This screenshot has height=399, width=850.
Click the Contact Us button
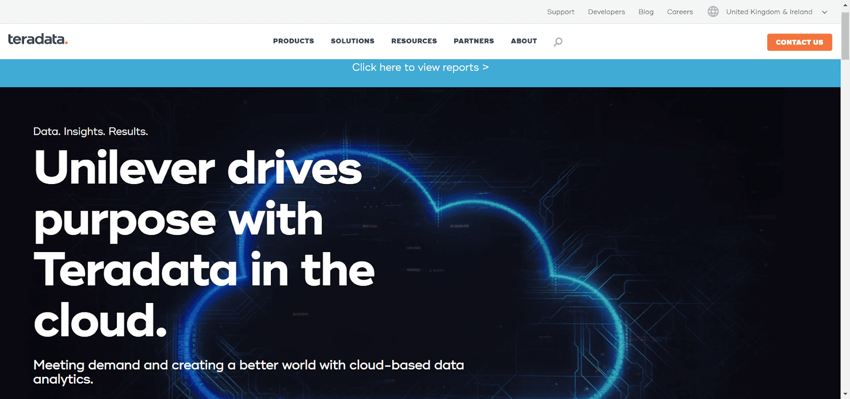(800, 42)
